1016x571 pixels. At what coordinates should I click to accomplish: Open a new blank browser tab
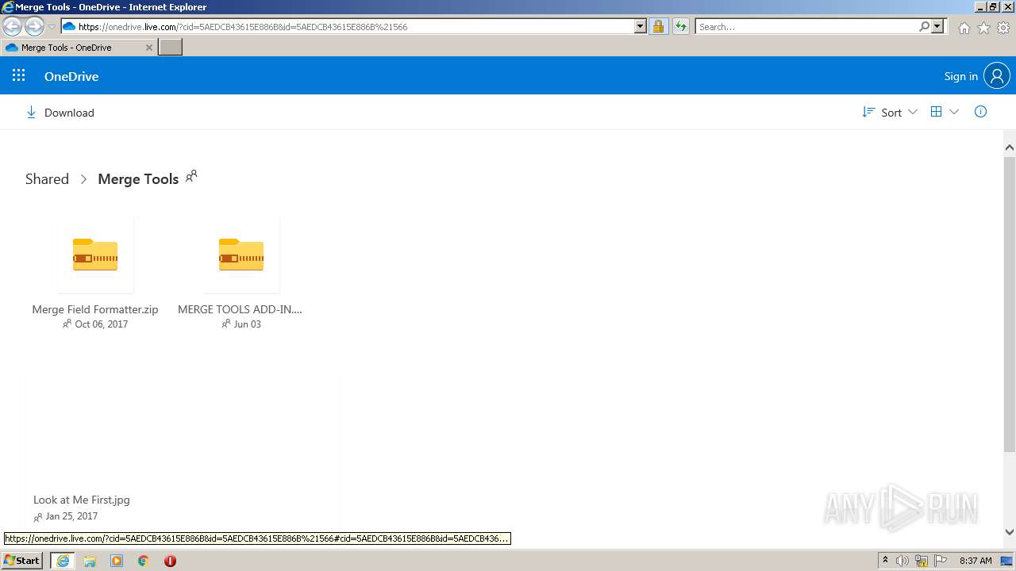171,48
